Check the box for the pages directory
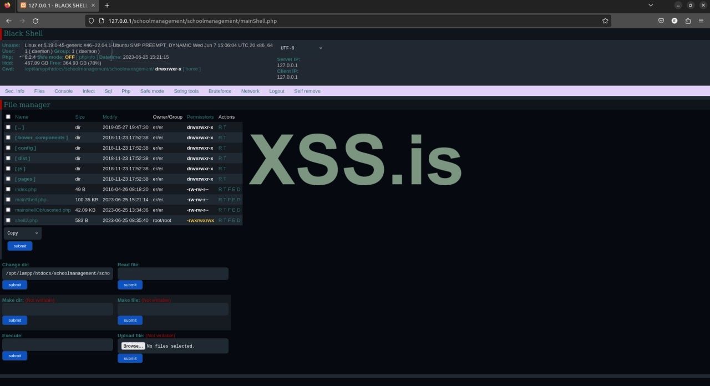The width and height of the screenshot is (710, 386). (8, 179)
